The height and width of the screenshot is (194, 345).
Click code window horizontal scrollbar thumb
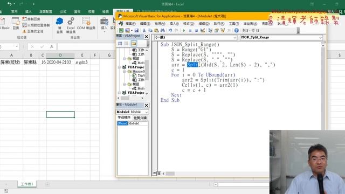(170, 174)
